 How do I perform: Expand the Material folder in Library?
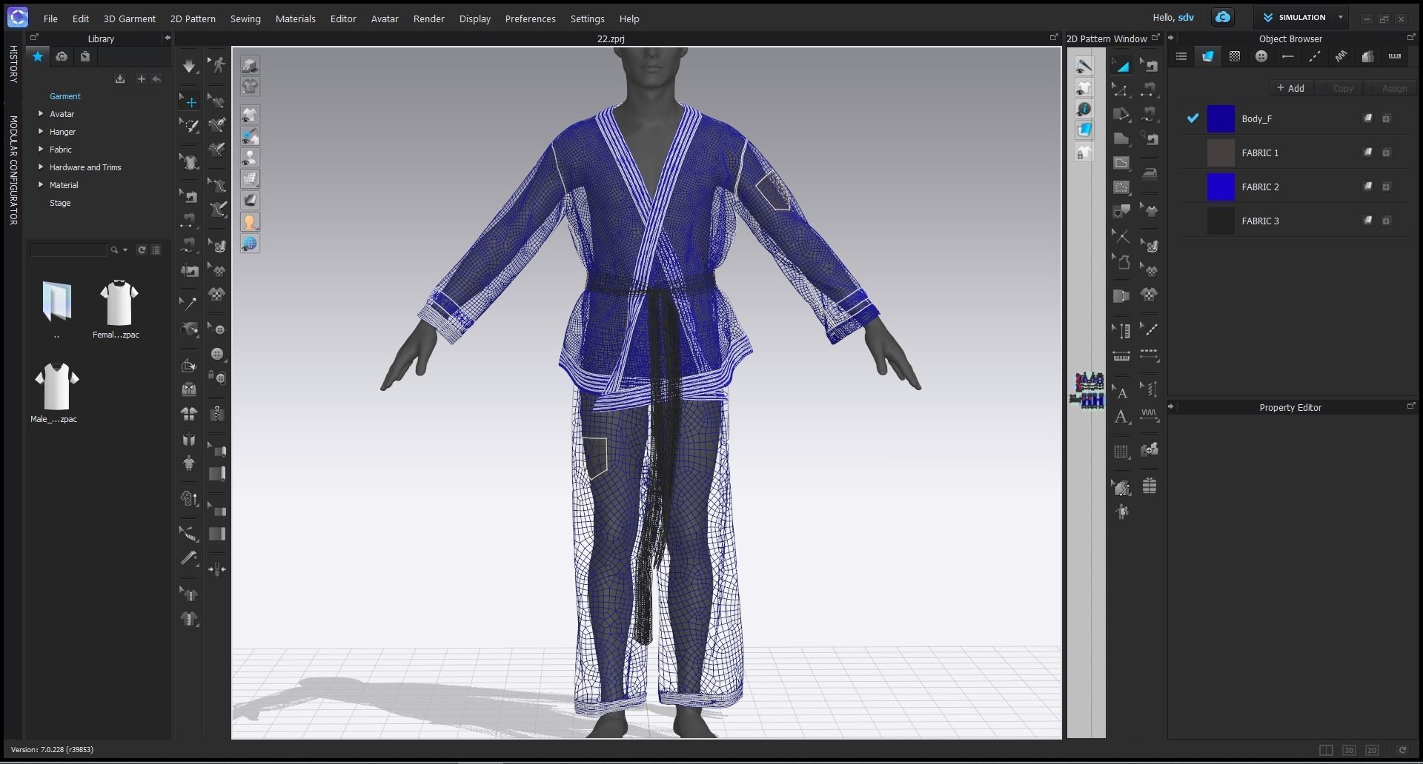pyautogui.click(x=41, y=185)
